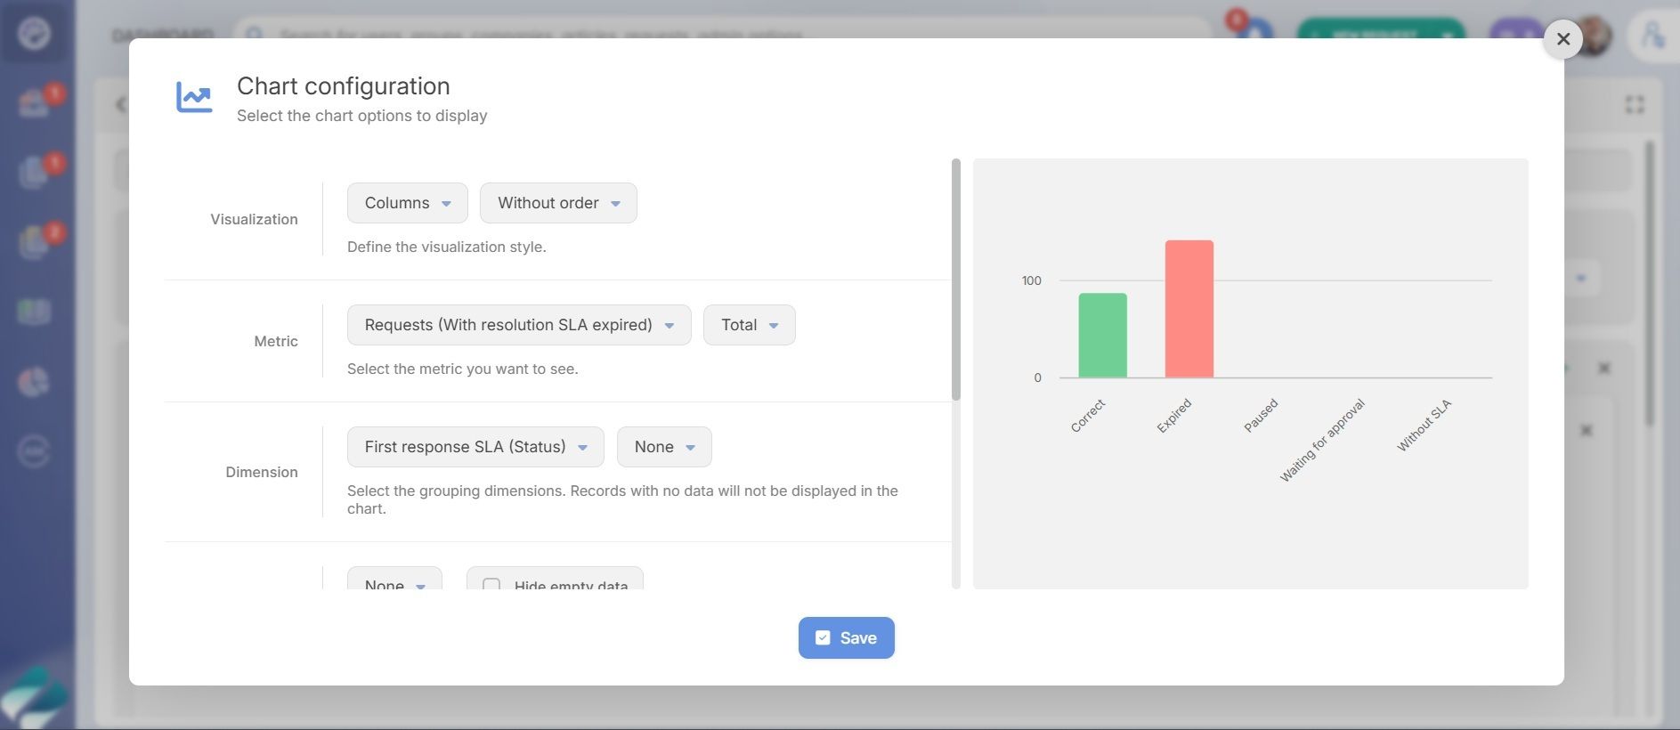
Task: Toggle the Hide empty data checkbox
Action: [x=491, y=585]
